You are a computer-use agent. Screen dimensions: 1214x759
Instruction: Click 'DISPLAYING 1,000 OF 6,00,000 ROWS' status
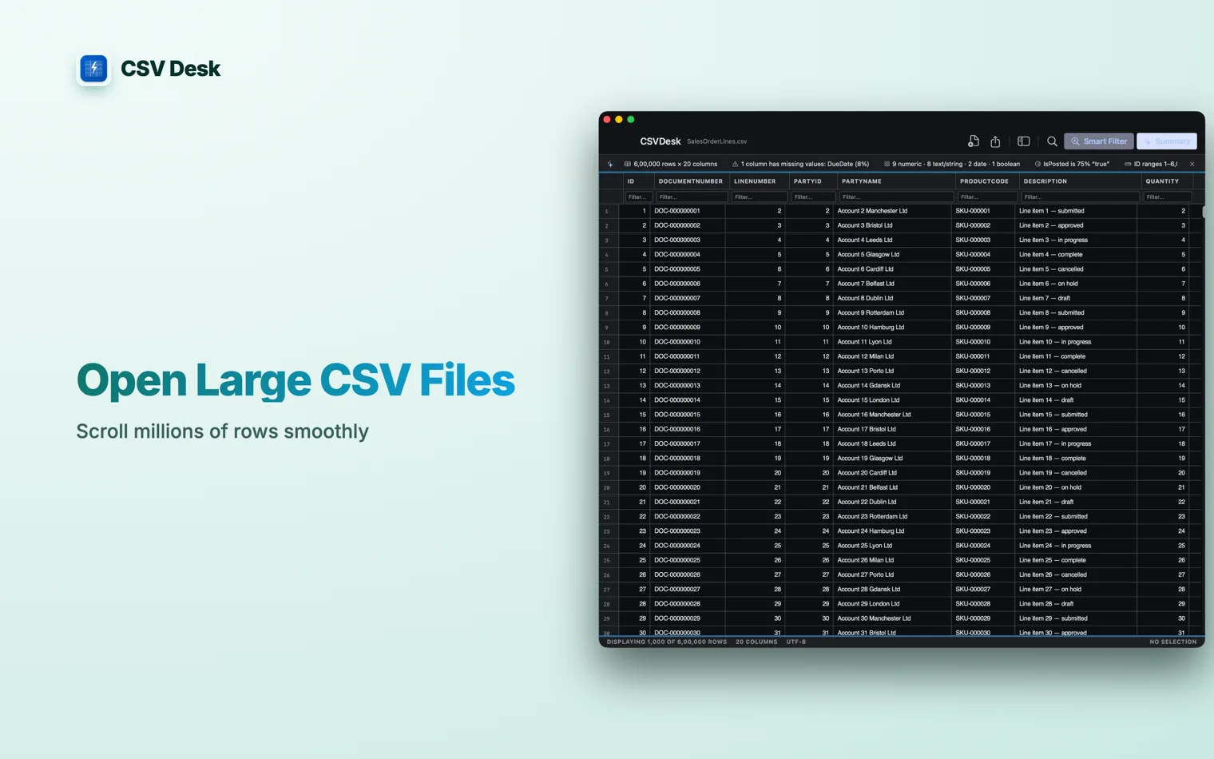[667, 642]
